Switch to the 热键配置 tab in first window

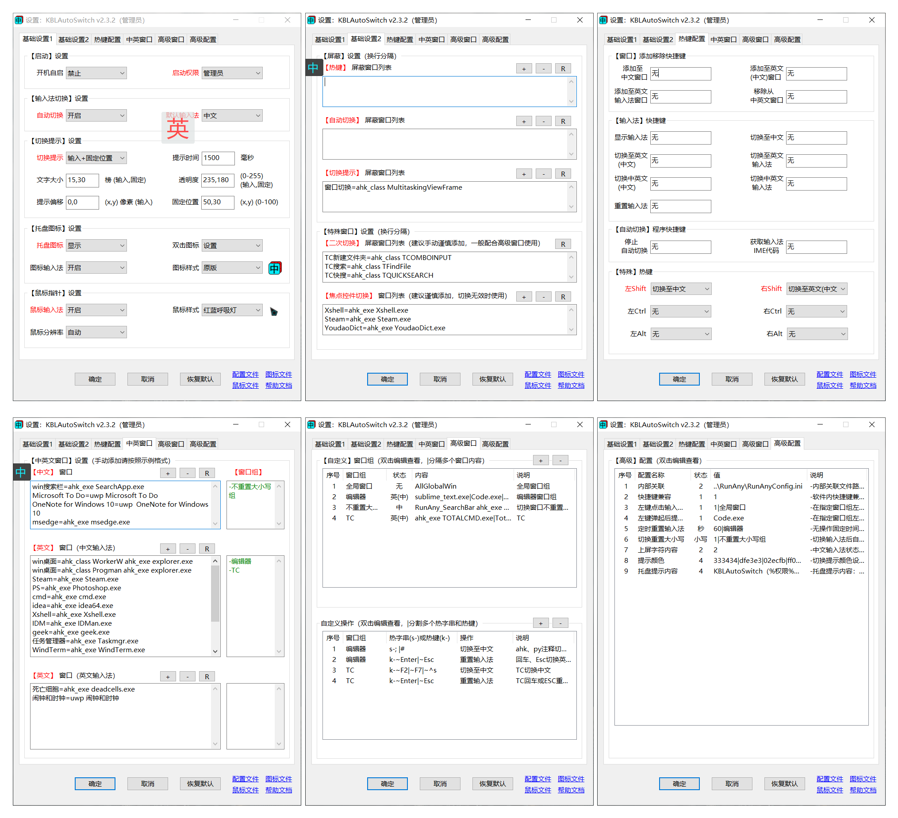[x=107, y=40]
